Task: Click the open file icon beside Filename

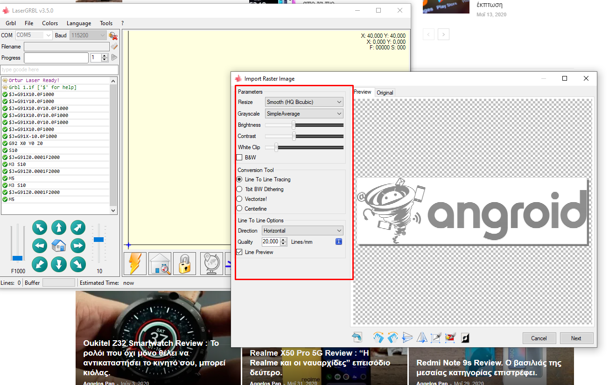Action: point(114,47)
